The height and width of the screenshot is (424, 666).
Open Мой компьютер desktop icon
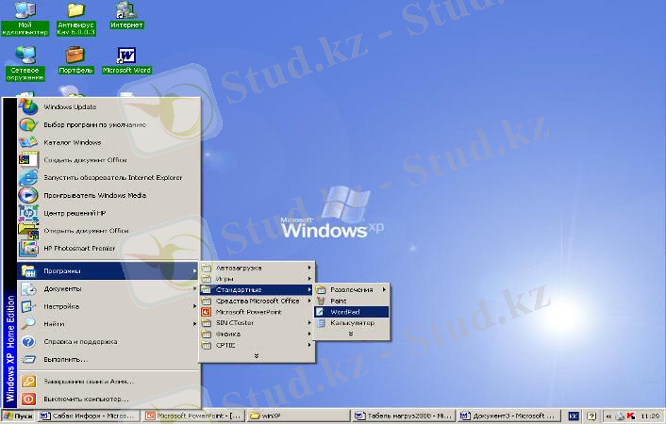click(25, 12)
